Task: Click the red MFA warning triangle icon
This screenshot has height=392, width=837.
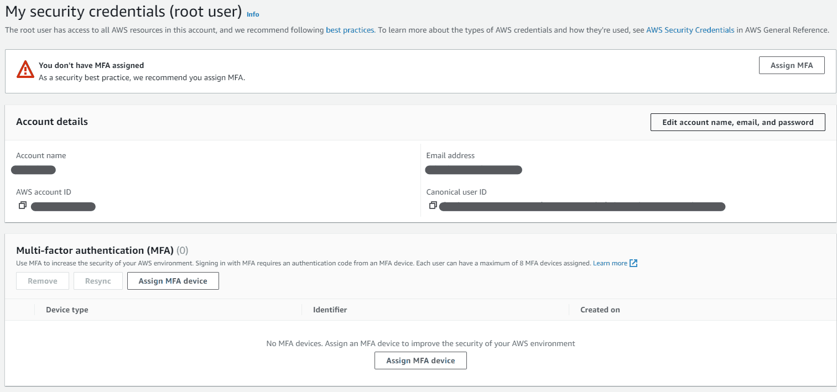Action: click(25, 69)
